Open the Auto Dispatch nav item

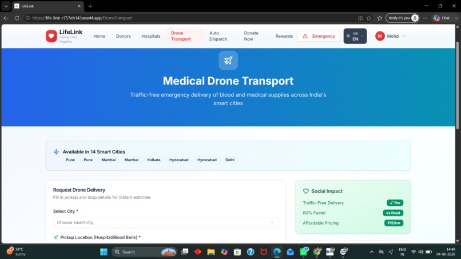(x=218, y=36)
